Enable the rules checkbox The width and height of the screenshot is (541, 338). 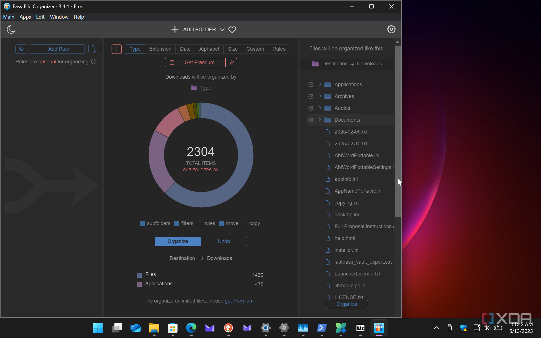(x=199, y=224)
